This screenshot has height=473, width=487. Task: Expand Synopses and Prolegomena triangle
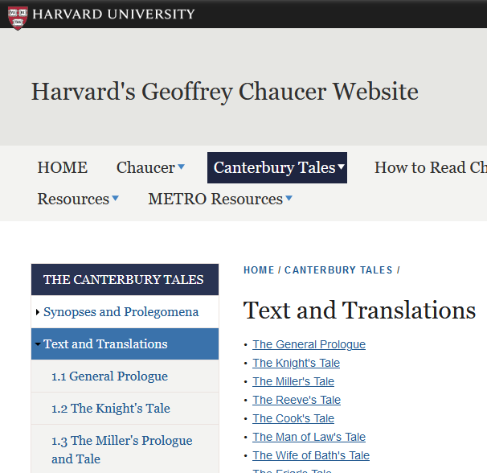tap(38, 312)
